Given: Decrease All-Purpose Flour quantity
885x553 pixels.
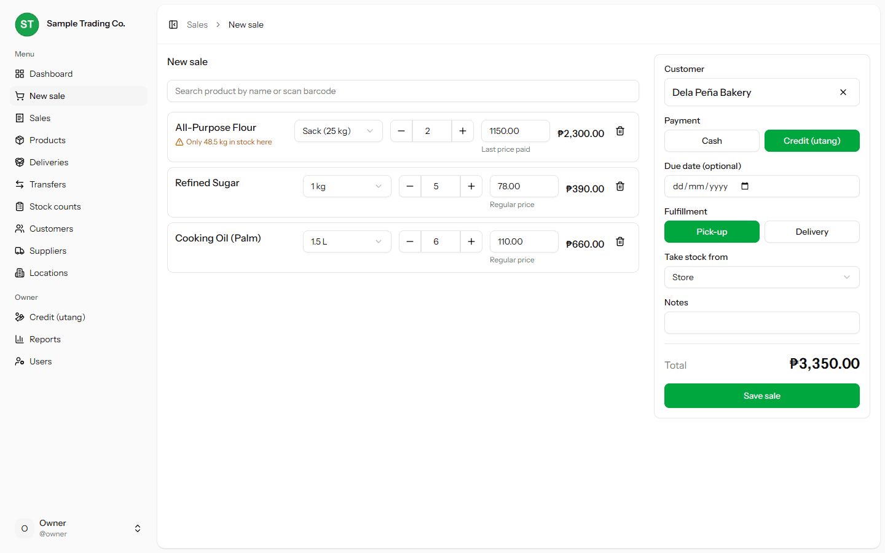Looking at the screenshot, I should click(x=401, y=131).
